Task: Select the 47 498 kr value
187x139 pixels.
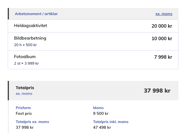Action: click(102, 128)
